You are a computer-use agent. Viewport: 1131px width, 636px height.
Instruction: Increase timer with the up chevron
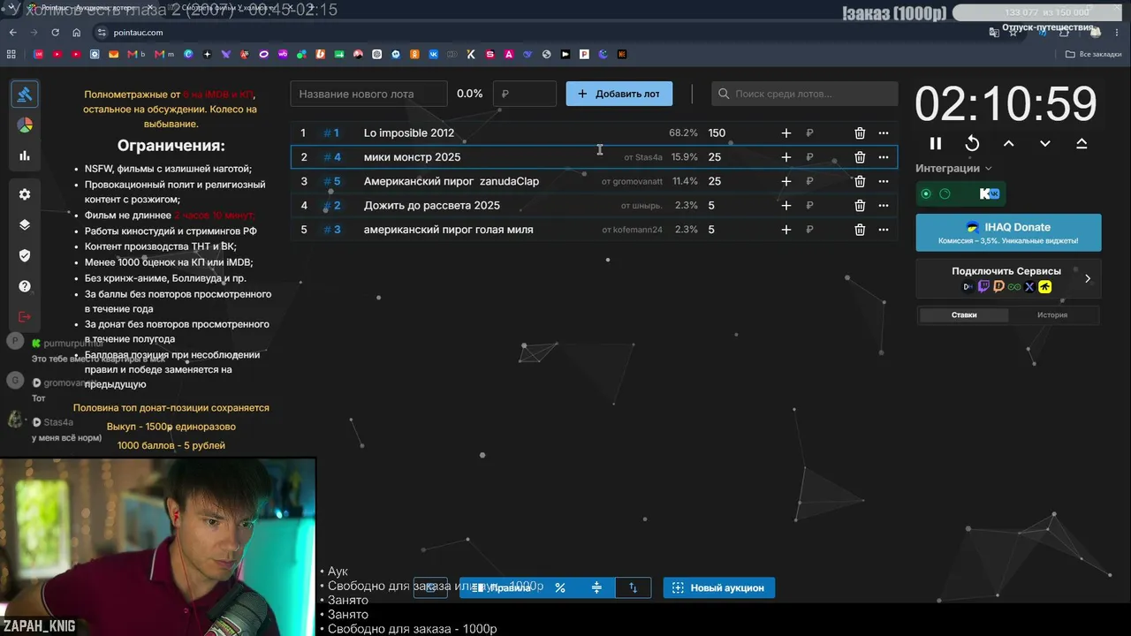1009,143
